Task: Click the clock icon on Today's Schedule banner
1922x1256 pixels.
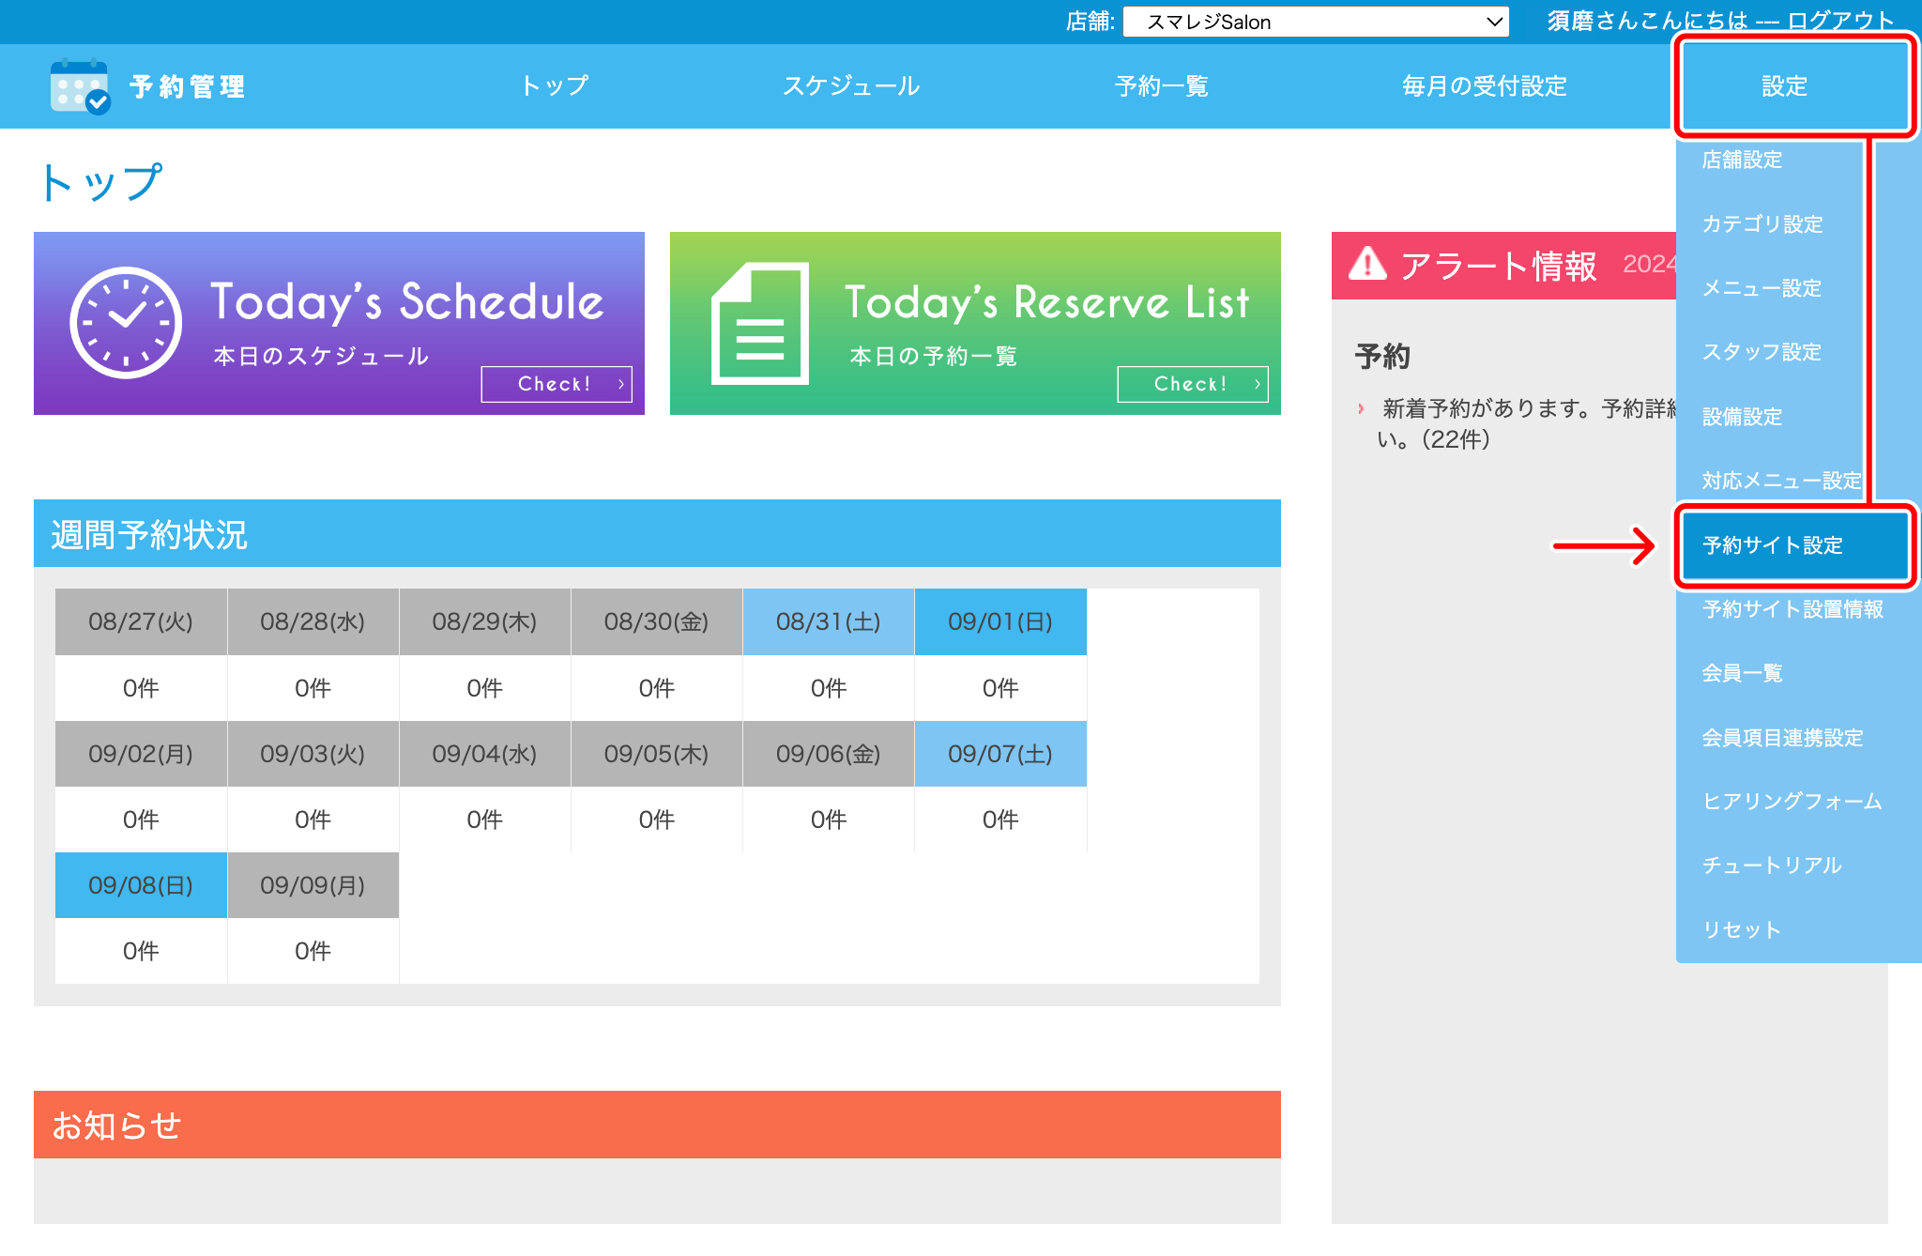Action: pyautogui.click(x=126, y=322)
